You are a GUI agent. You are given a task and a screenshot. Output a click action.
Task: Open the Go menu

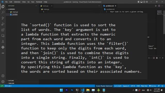tap(28, 2)
